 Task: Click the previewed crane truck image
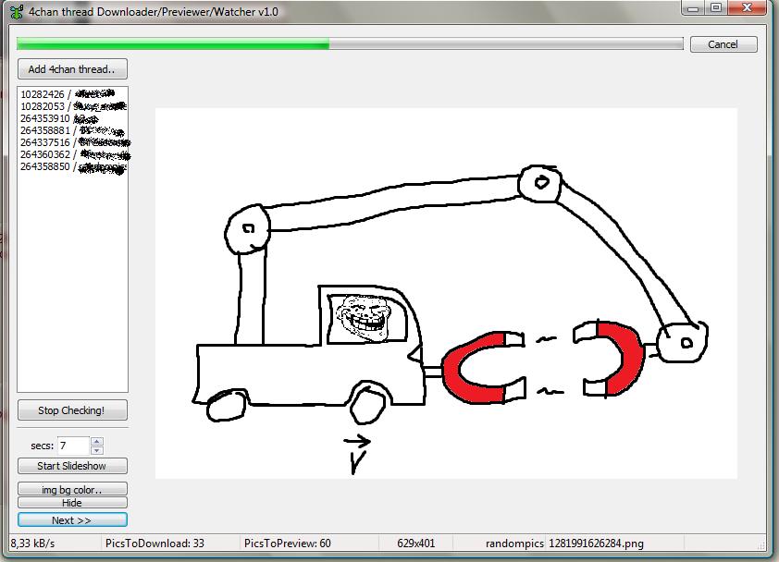446,293
